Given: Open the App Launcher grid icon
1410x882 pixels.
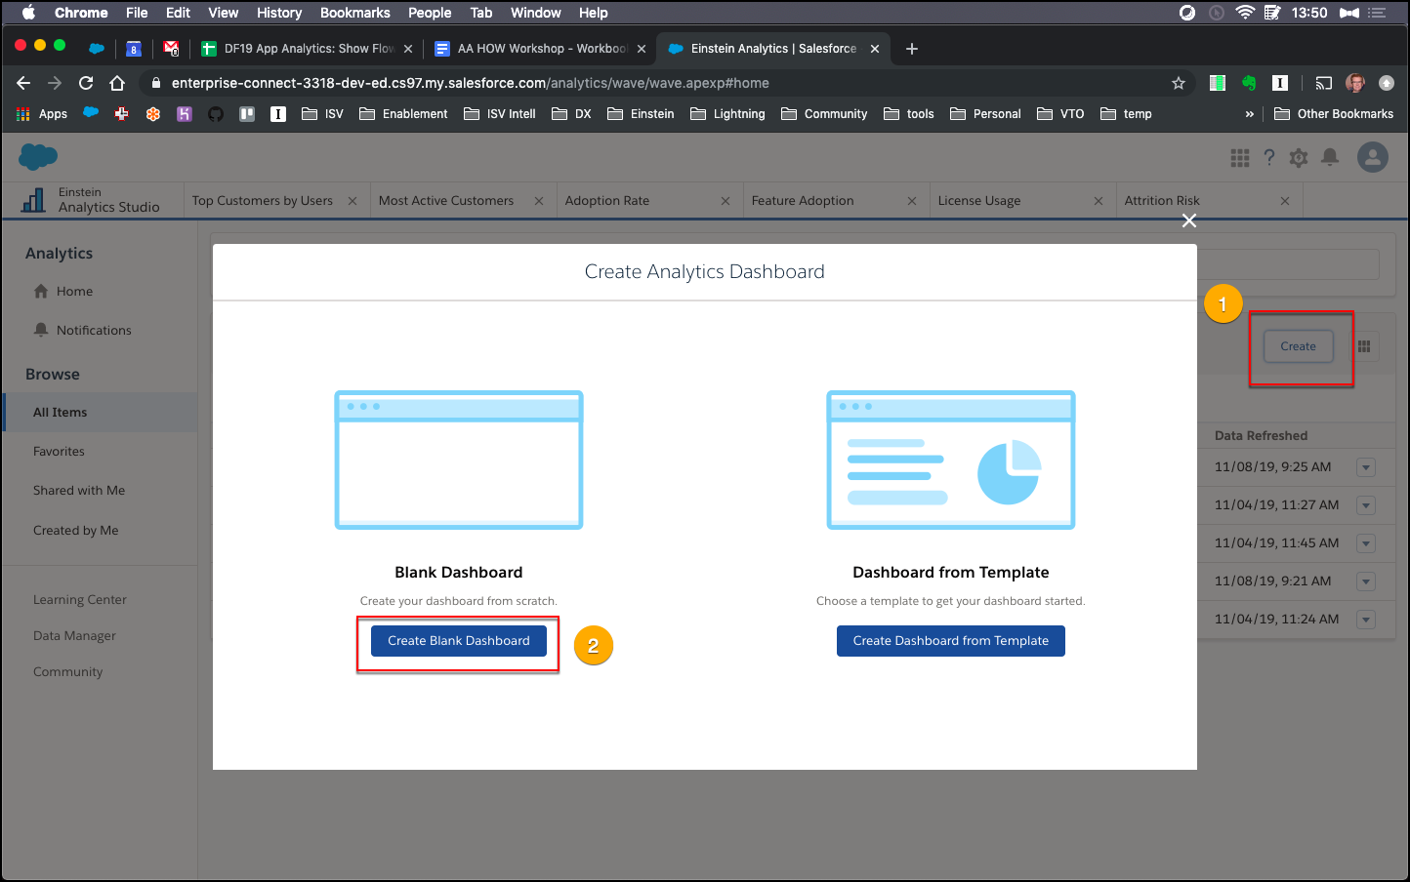Looking at the screenshot, I should pyautogui.click(x=1240, y=158).
